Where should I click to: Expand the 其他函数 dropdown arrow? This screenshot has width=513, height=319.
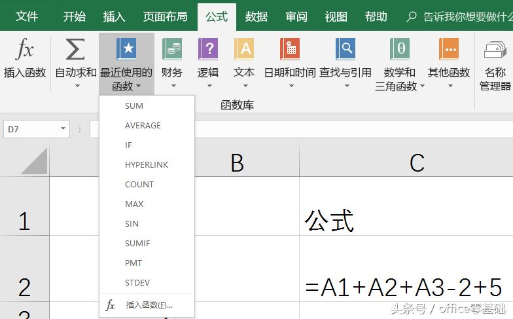click(x=450, y=86)
